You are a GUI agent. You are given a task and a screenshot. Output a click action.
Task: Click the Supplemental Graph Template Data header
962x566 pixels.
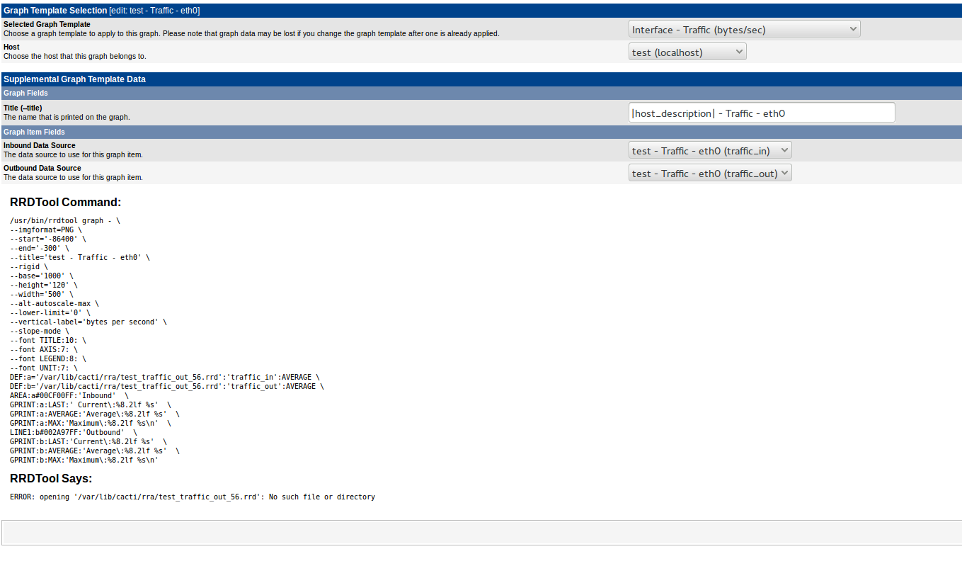[481, 79]
